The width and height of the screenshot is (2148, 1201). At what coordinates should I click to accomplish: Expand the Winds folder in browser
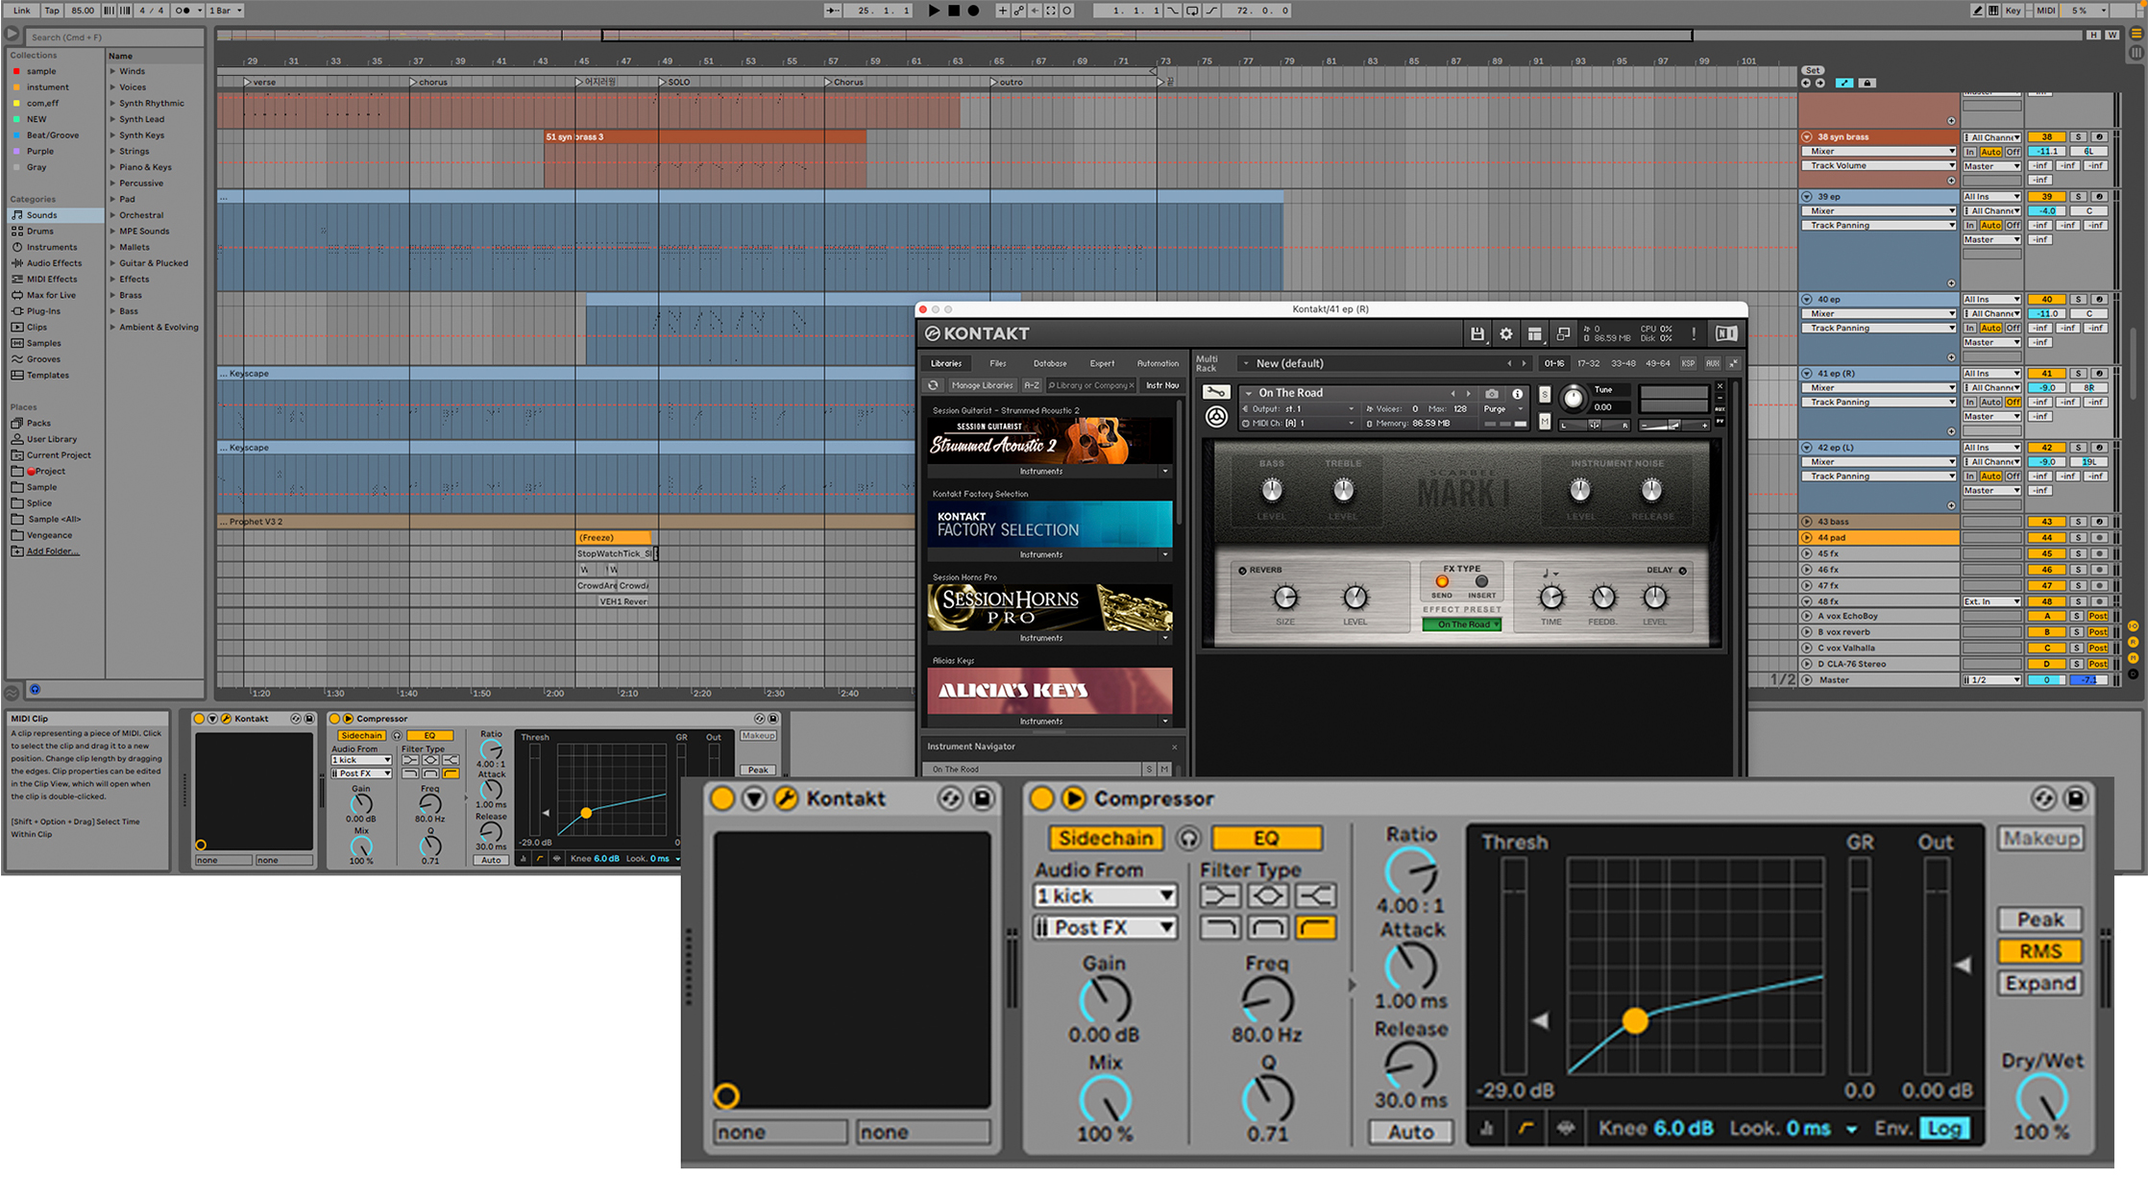112,71
